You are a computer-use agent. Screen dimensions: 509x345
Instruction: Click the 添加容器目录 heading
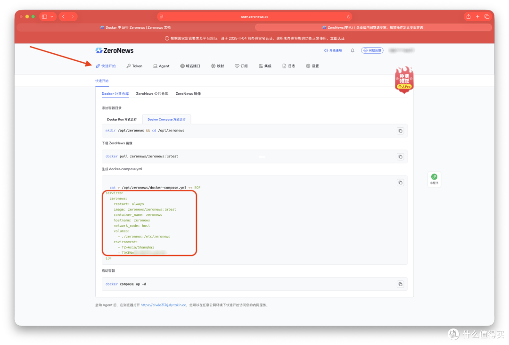click(x=111, y=108)
